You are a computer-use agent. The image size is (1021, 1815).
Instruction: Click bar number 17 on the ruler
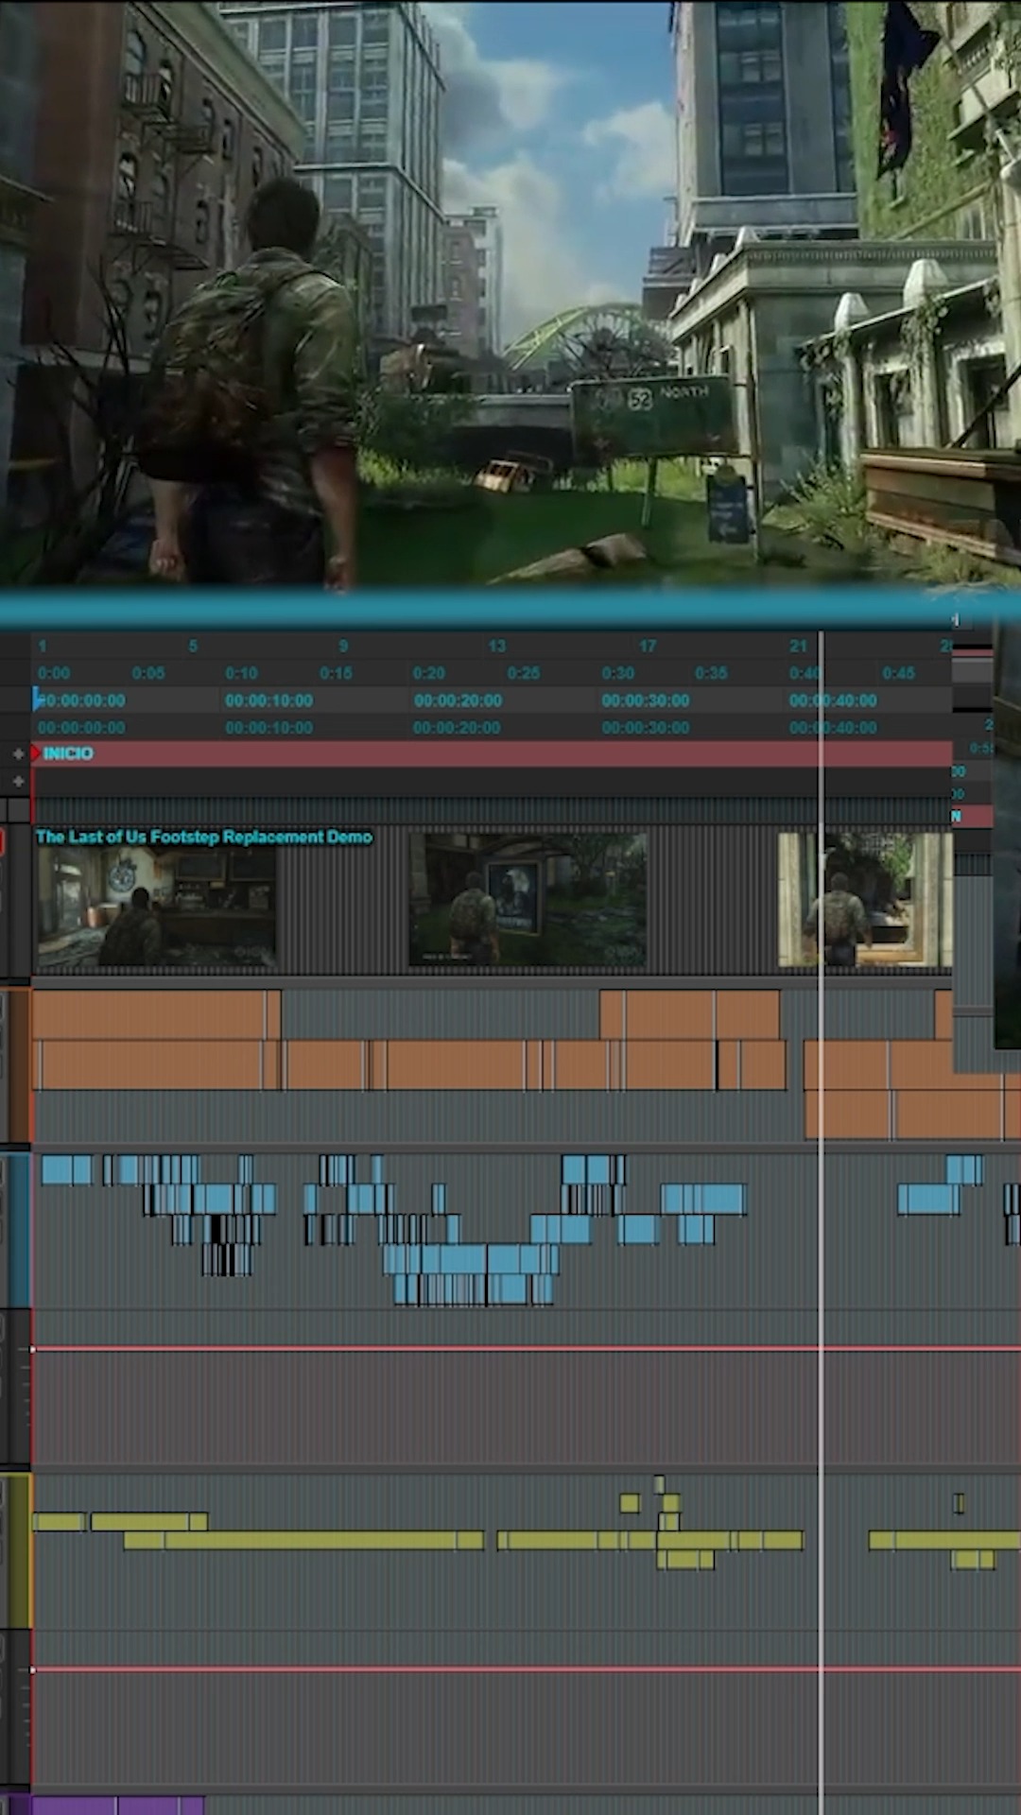click(x=648, y=646)
